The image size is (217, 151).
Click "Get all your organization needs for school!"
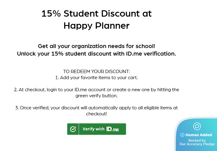[x=96, y=46]
